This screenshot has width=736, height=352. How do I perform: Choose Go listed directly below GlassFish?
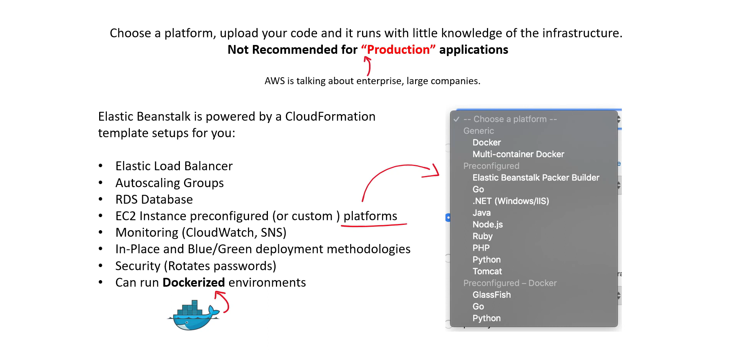click(478, 307)
